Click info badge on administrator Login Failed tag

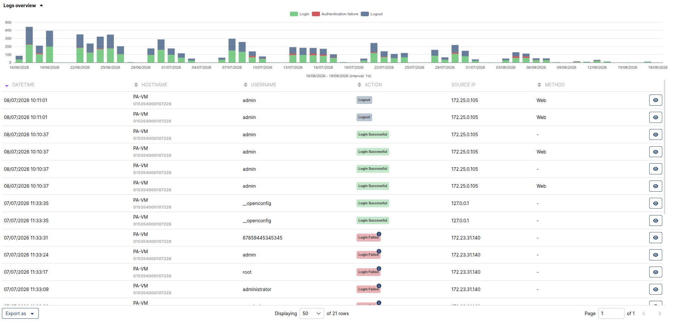point(379,286)
